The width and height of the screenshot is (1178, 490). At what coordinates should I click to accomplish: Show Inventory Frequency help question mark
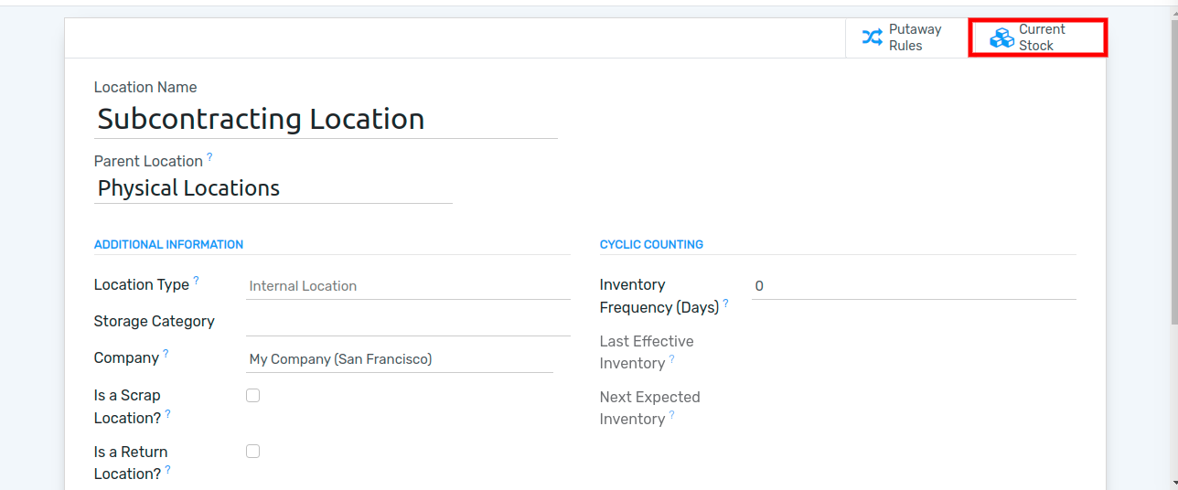point(725,304)
